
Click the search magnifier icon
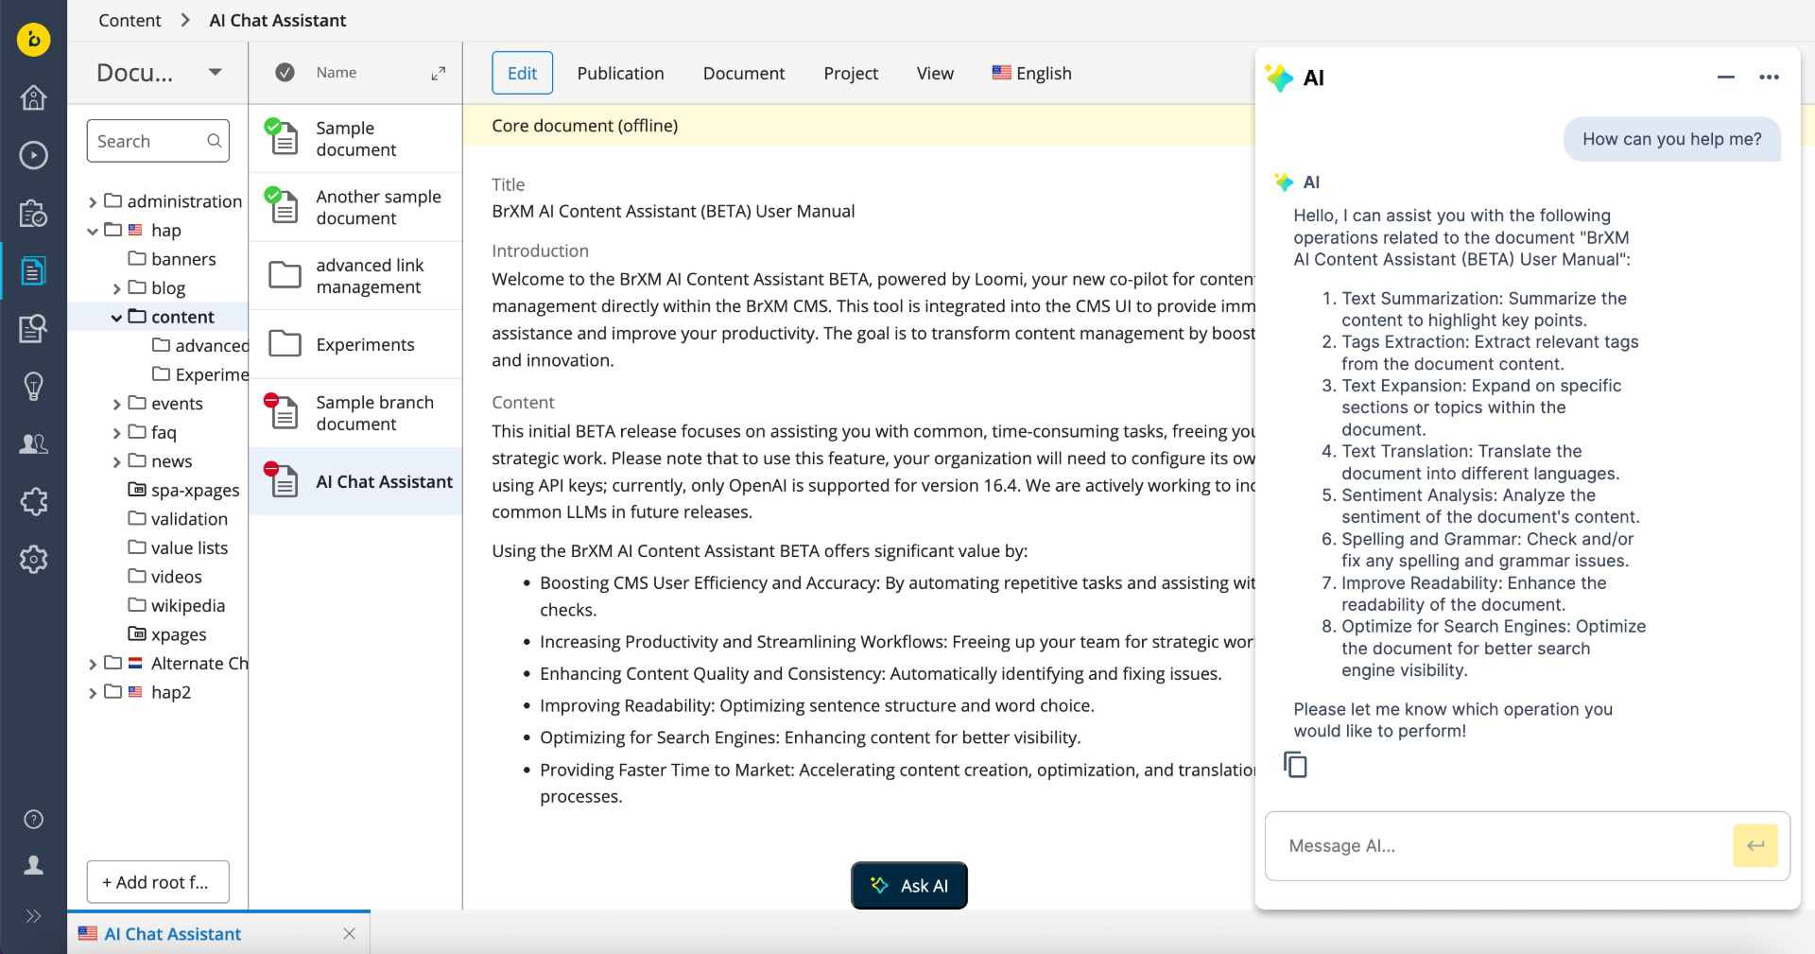pos(215,141)
